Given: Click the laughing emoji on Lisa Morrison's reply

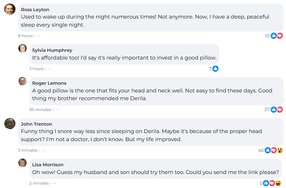Looking at the screenshot, I should pos(278,183).
